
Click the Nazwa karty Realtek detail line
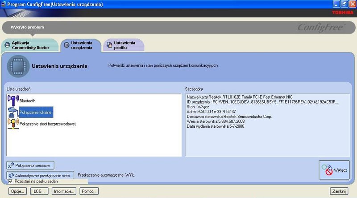tap(240, 97)
